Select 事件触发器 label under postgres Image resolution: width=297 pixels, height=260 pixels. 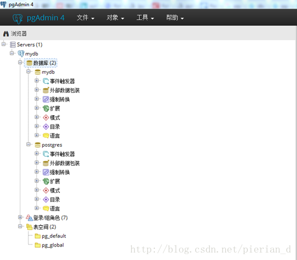point(62,154)
